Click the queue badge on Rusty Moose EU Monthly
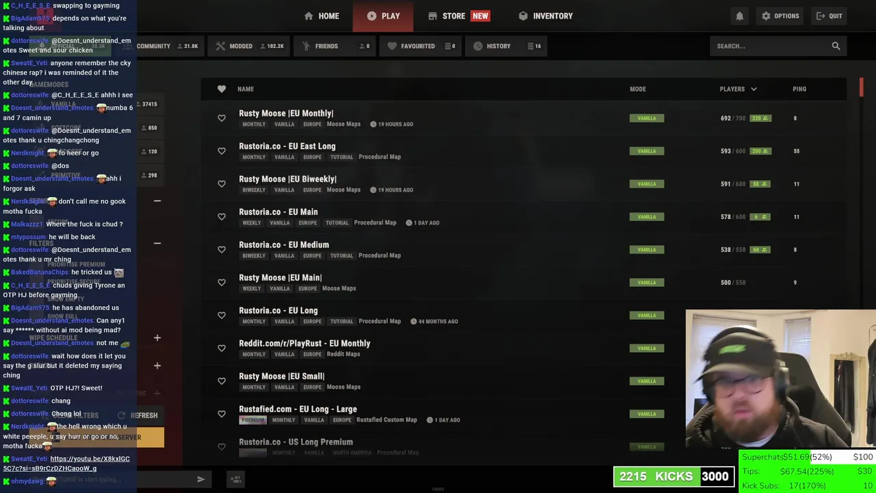876x493 pixels. click(x=761, y=118)
